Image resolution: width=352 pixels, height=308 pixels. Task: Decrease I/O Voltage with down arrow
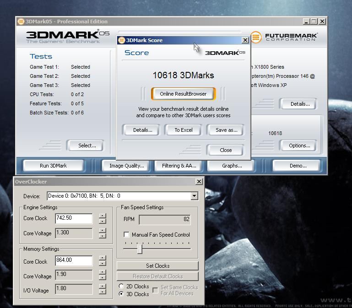coord(103,292)
